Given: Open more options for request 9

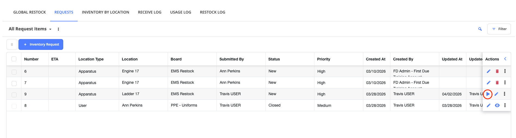Looking at the screenshot, I should [x=505, y=94].
